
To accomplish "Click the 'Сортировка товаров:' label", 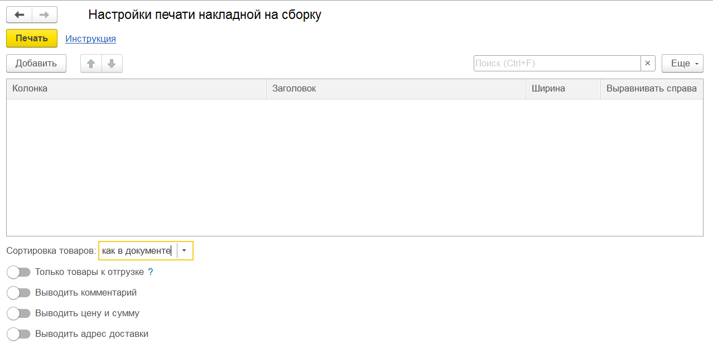I will (51, 251).
